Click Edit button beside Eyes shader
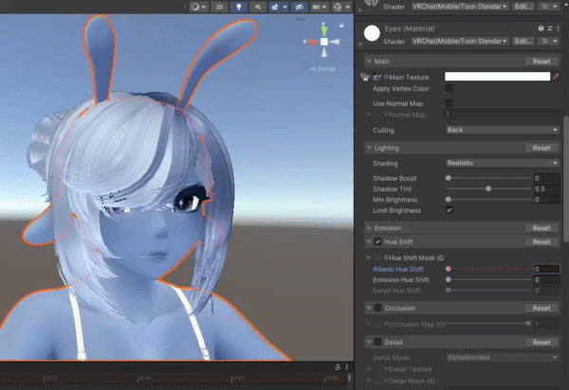 click(524, 42)
